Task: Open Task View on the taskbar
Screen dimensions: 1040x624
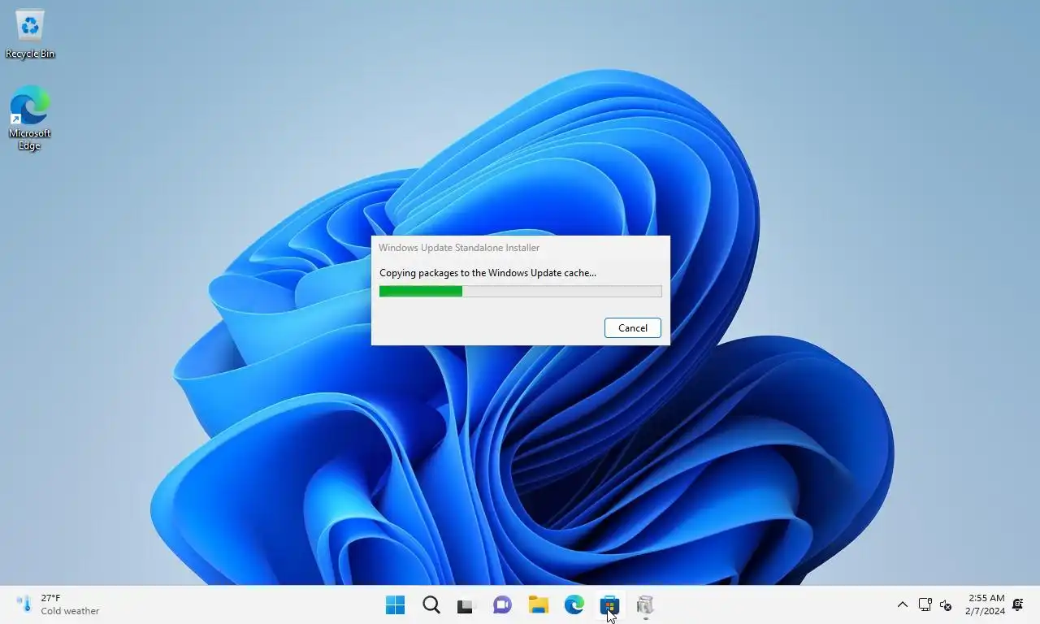Action: click(x=465, y=605)
